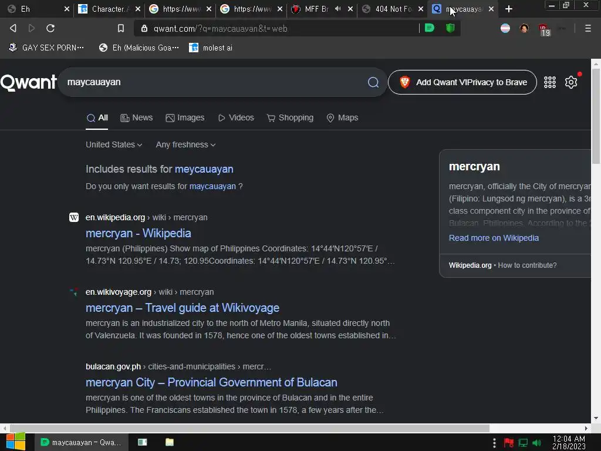Open green panel app in taskbar

click(142, 442)
